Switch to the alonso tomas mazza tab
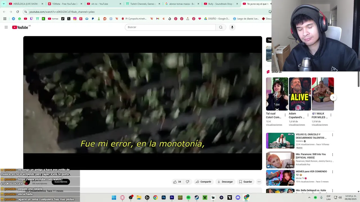Viewport: 360px width, 202px height. point(182,4)
